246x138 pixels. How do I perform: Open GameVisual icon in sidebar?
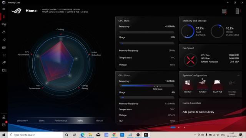coord(4,40)
